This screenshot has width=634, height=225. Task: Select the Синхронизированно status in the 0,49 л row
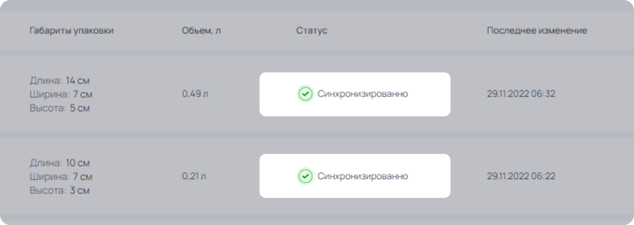pos(355,94)
